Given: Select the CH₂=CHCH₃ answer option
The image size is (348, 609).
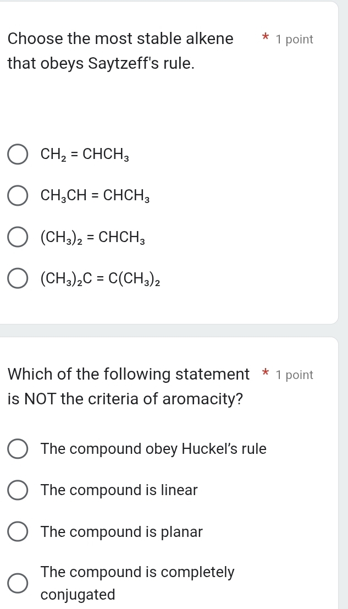Looking at the screenshot, I should point(17,155).
